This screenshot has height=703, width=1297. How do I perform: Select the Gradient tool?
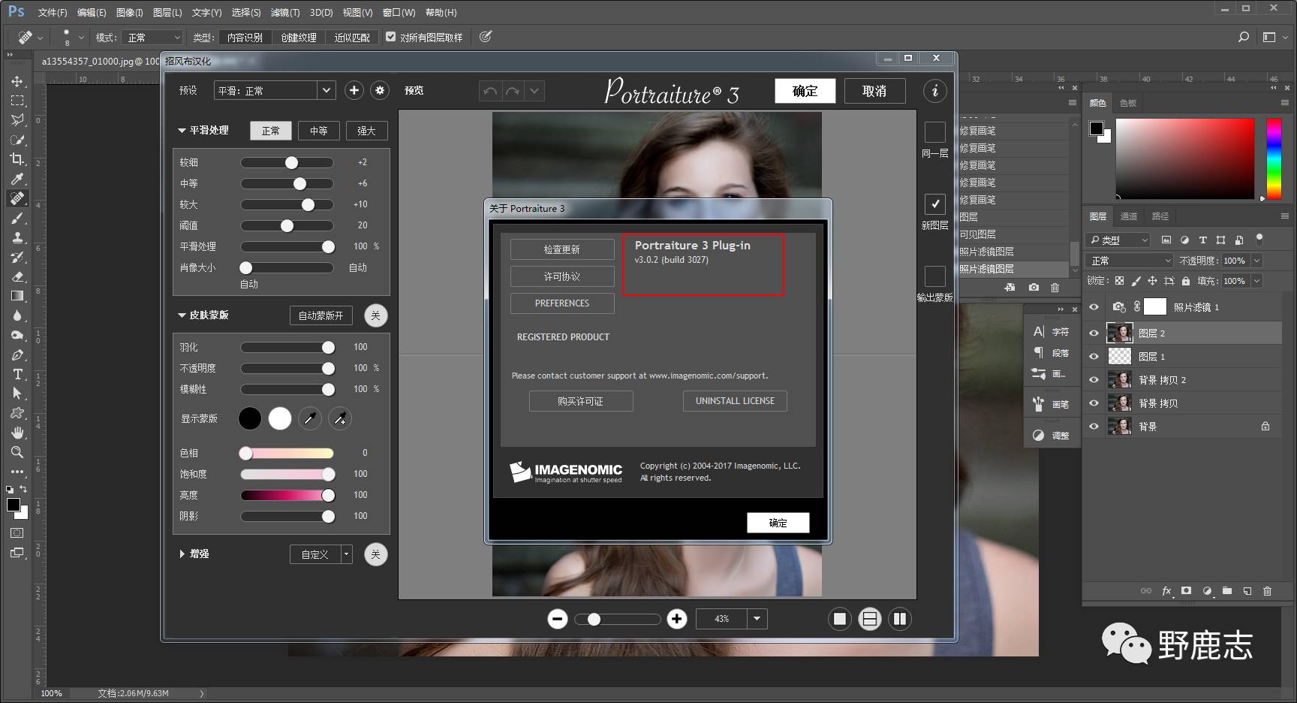point(17,296)
